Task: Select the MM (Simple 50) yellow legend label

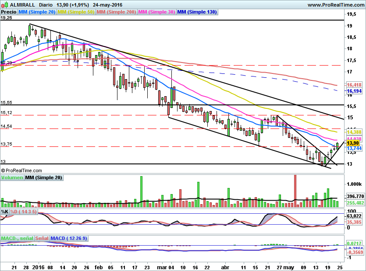Action: 76,12
